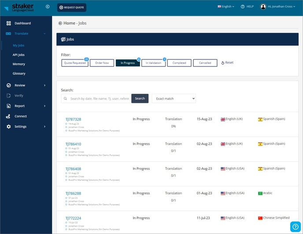Click the Connect icon in sidebar
The height and width of the screenshot is (234, 303).
[x=8, y=116]
